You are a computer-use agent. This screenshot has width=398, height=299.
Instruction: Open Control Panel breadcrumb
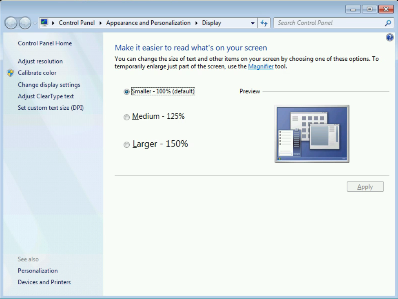pyautogui.click(x=77, y=23)
